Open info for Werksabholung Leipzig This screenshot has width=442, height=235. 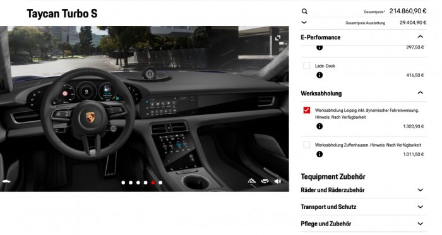[320, 126]
